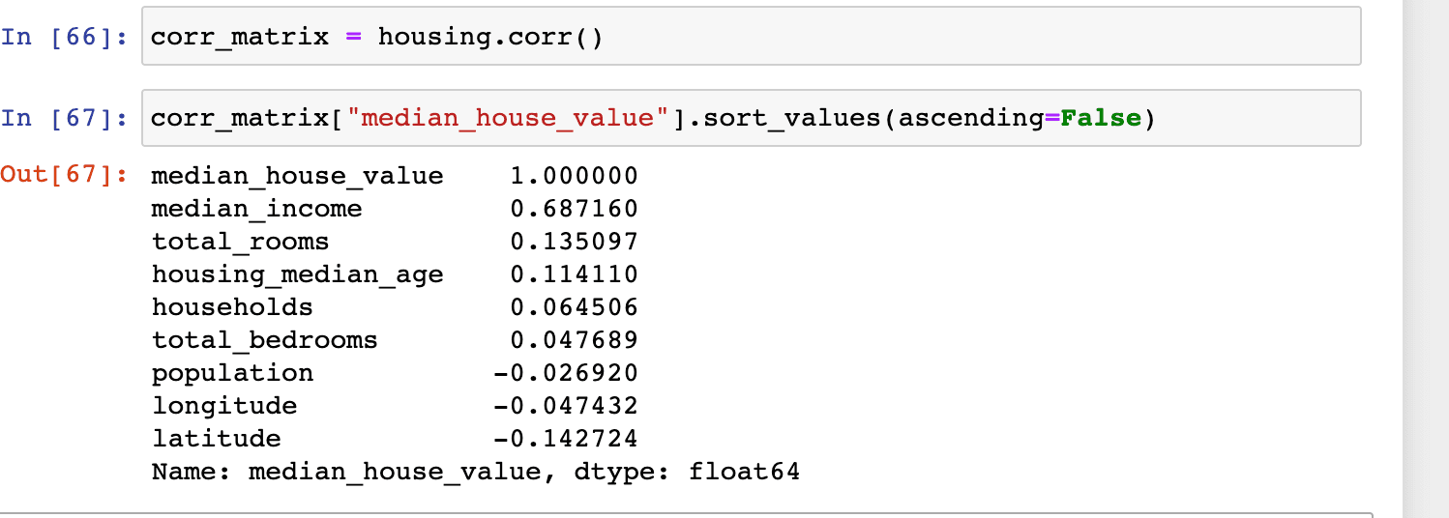Click the longitude output label

coord(224,406)
